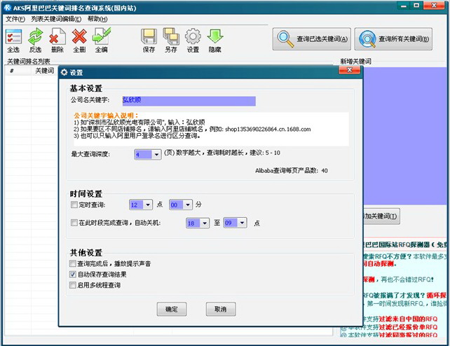Viewport: 450px width, 346px height.
Task: Enable the 定时查询 checkbox
Action: 74,205
